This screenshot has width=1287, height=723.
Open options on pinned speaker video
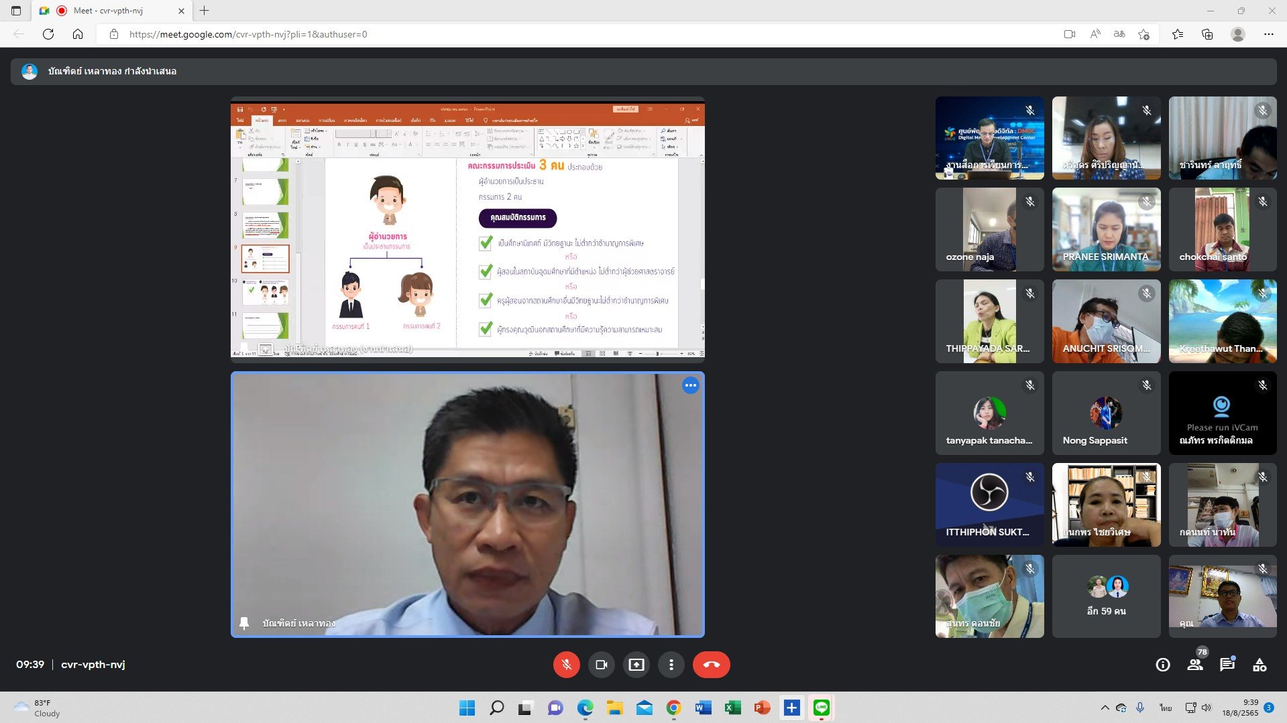(x=690, y=385)
